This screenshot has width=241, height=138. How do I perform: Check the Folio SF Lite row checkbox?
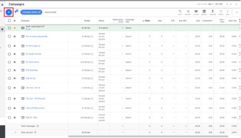tap(9, 78)
